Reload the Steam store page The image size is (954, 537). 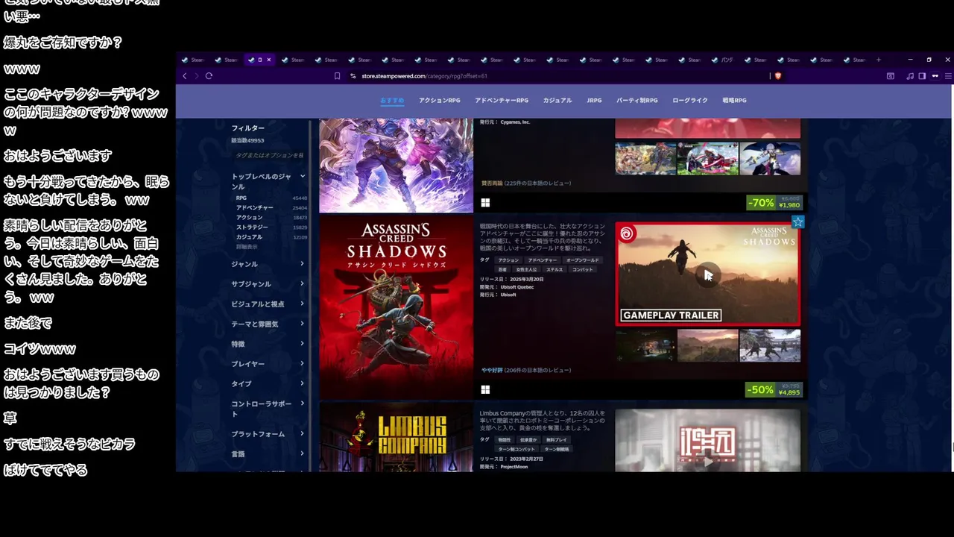pos(209,75)
